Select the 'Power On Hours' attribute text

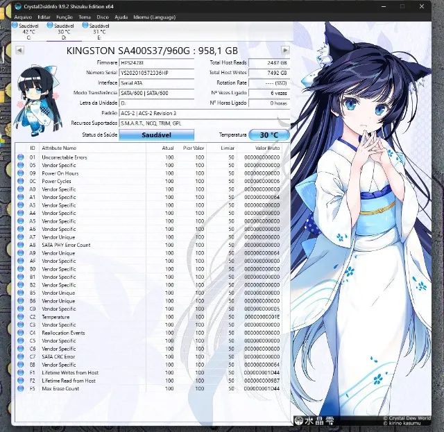tap(60, 173)
